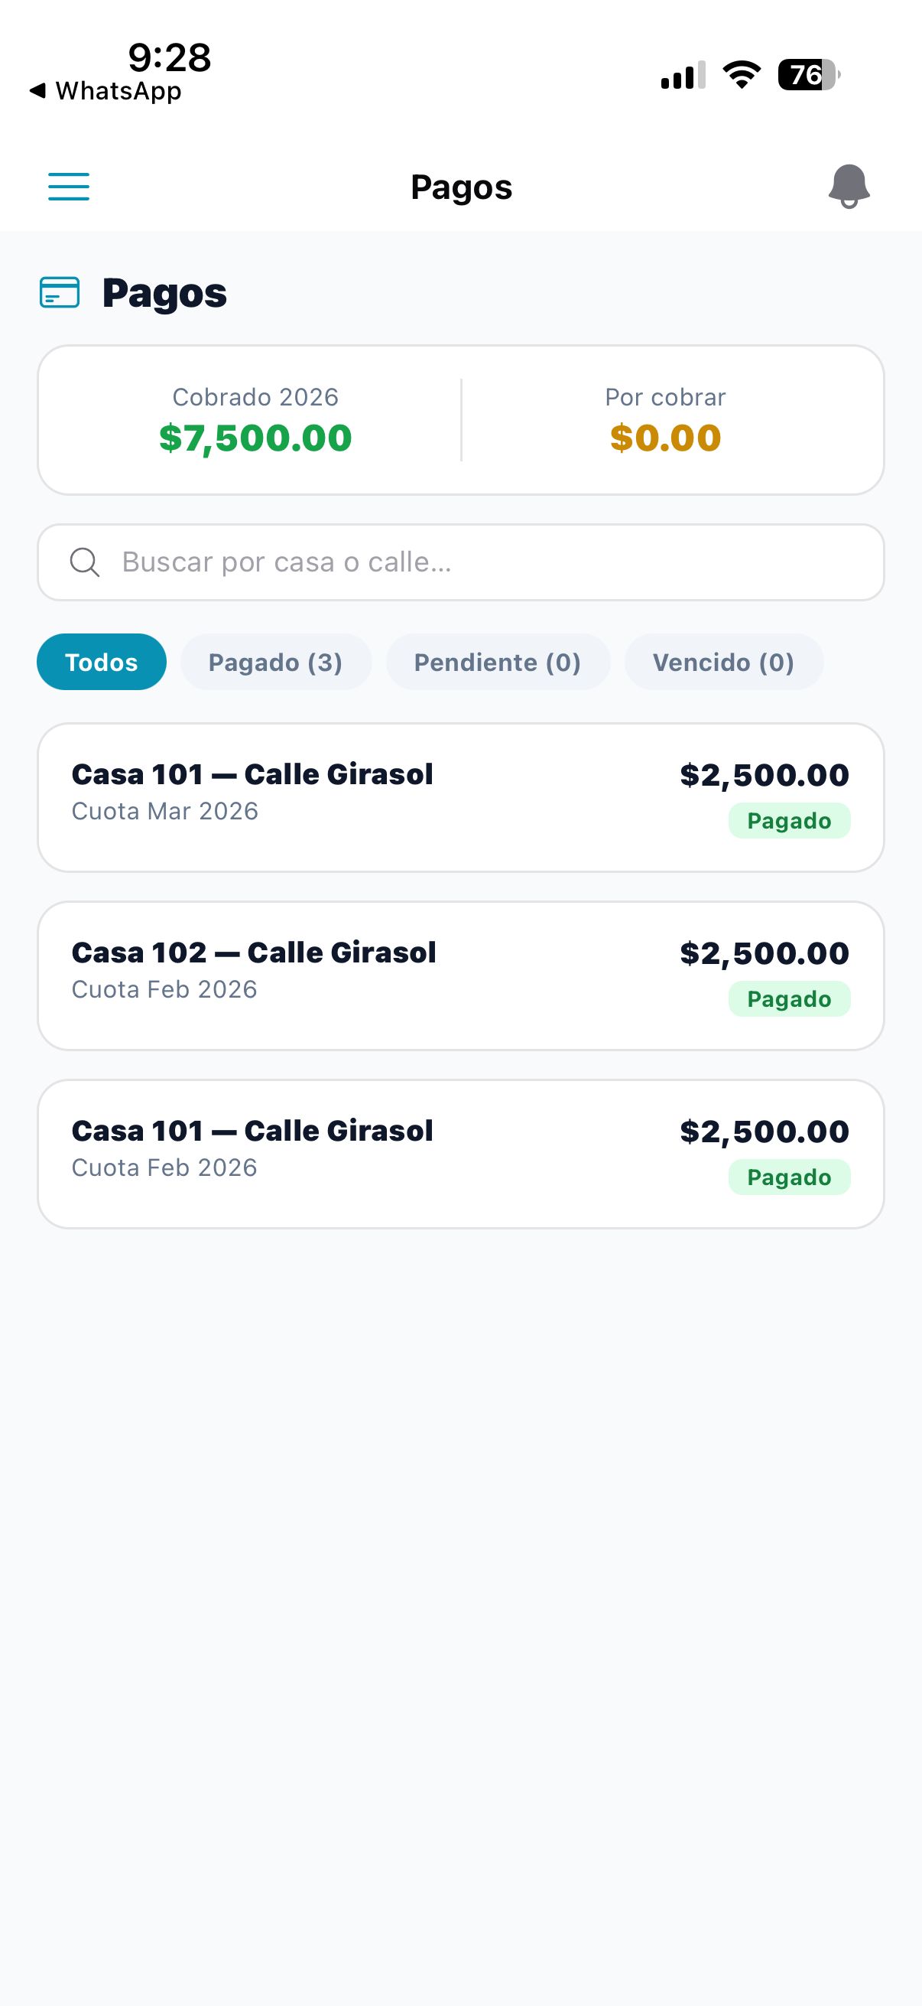Tap the credit card icon beside Pagos
Image resolution: width=922 pixels, height=2006 pixels.
click(x=60, y=293)
